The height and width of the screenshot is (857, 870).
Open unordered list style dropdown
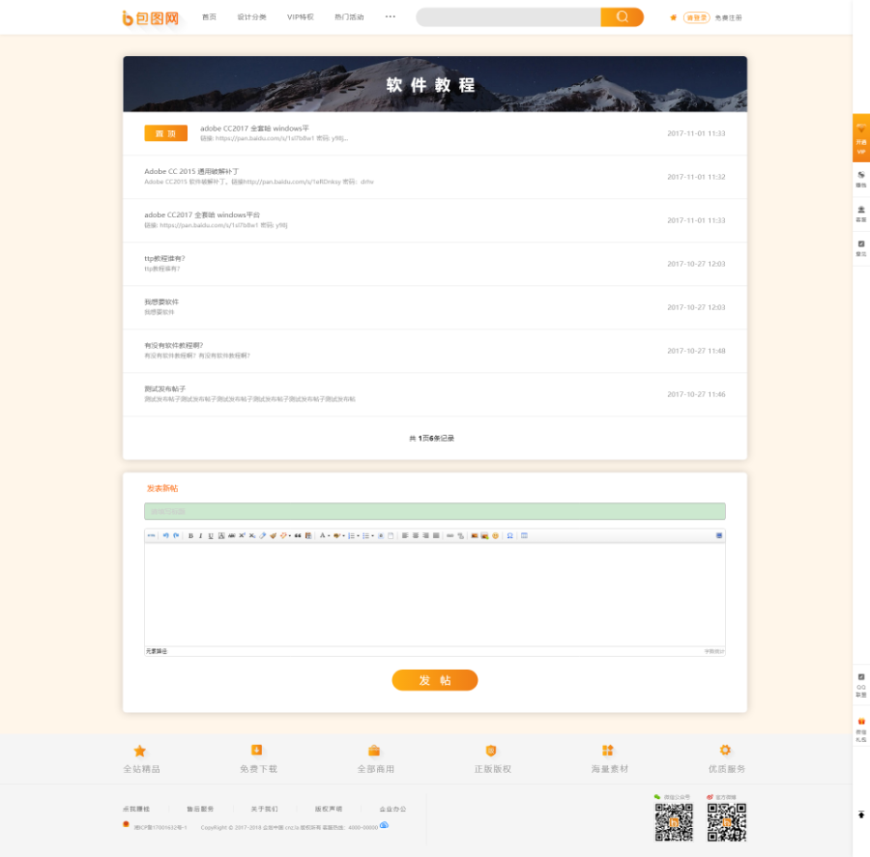pyautogui.click(x=372, y=536)
